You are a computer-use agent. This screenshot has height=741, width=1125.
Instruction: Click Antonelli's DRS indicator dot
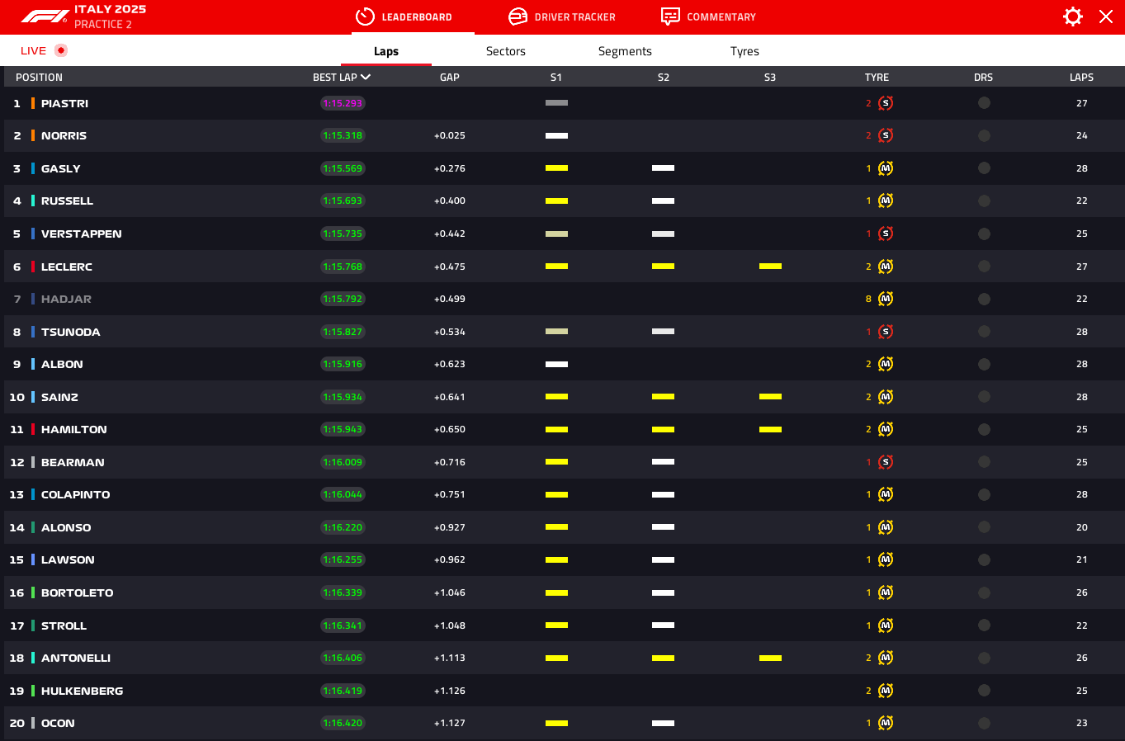click(984, 658)
